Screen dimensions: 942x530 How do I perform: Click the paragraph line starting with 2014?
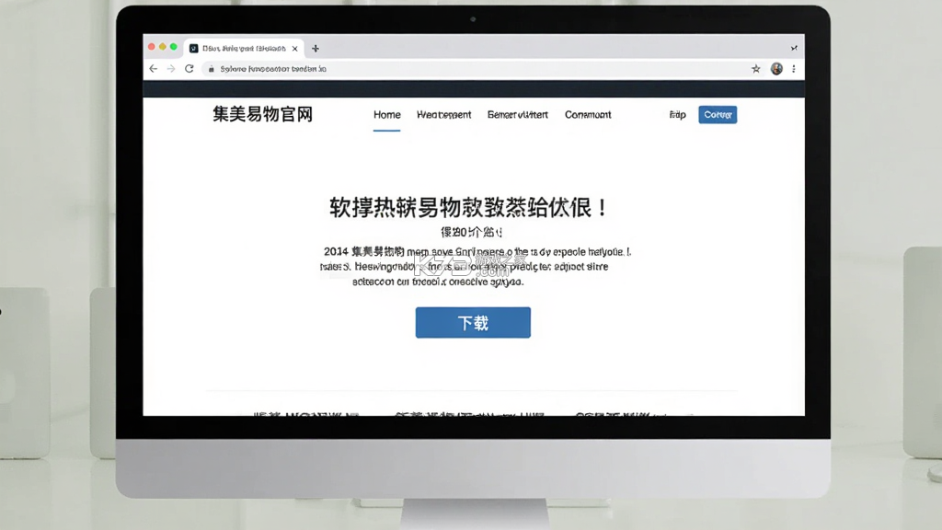click(x=477, y=252)
